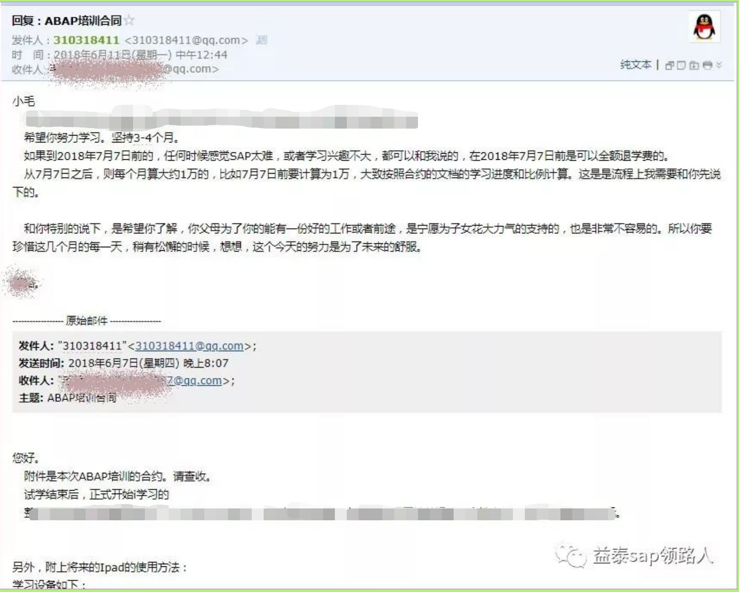Open email in new window icon
The width and height of the screenshot is (739, 592).
pos(670,65)
